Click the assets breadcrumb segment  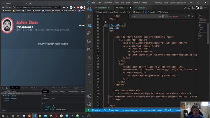pos(123,12)
